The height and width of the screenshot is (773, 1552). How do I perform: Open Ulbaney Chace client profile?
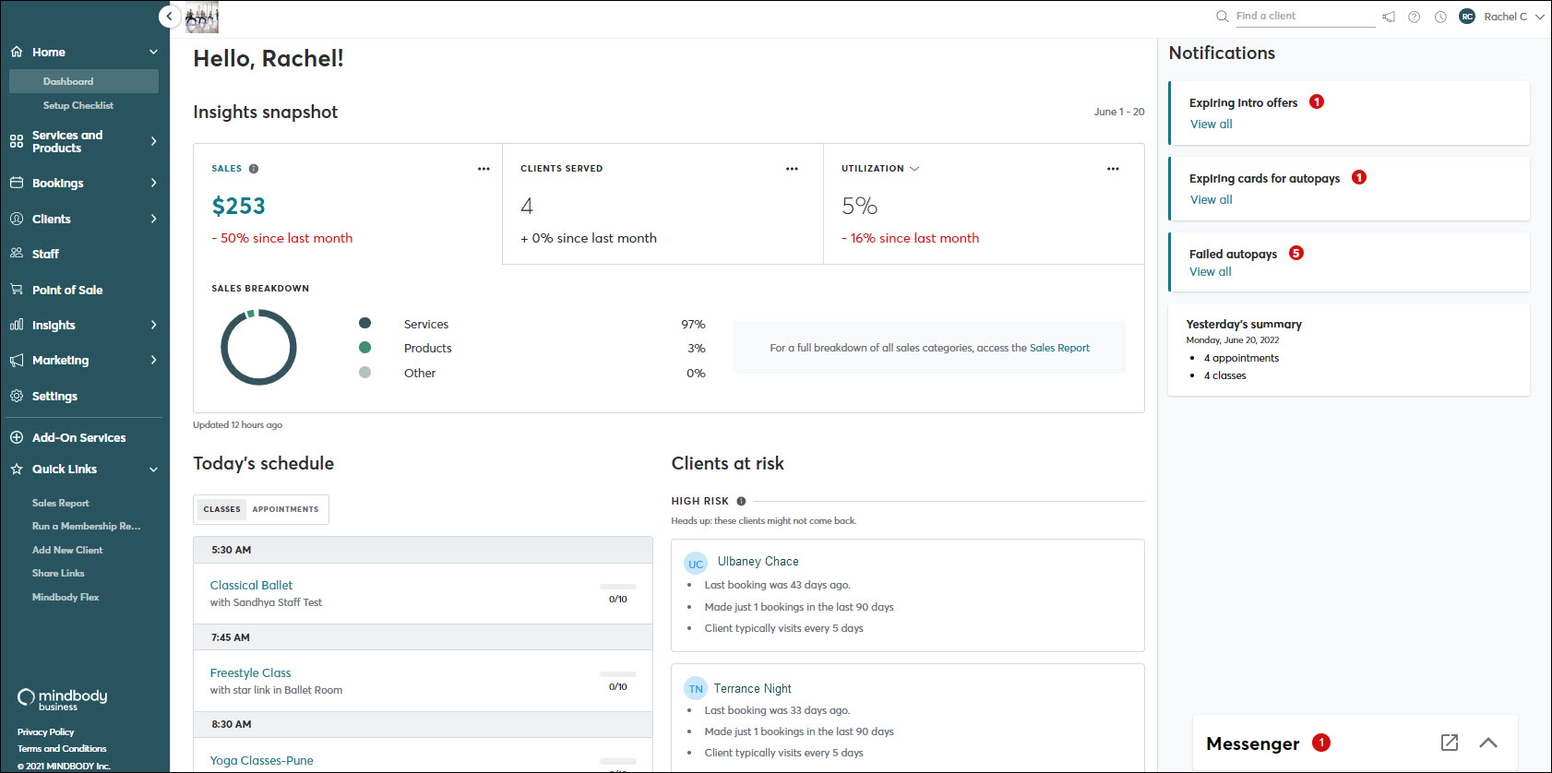[758, 561]
